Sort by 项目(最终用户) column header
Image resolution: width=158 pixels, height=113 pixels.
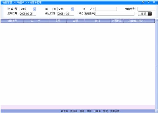(x=139, y=21)
